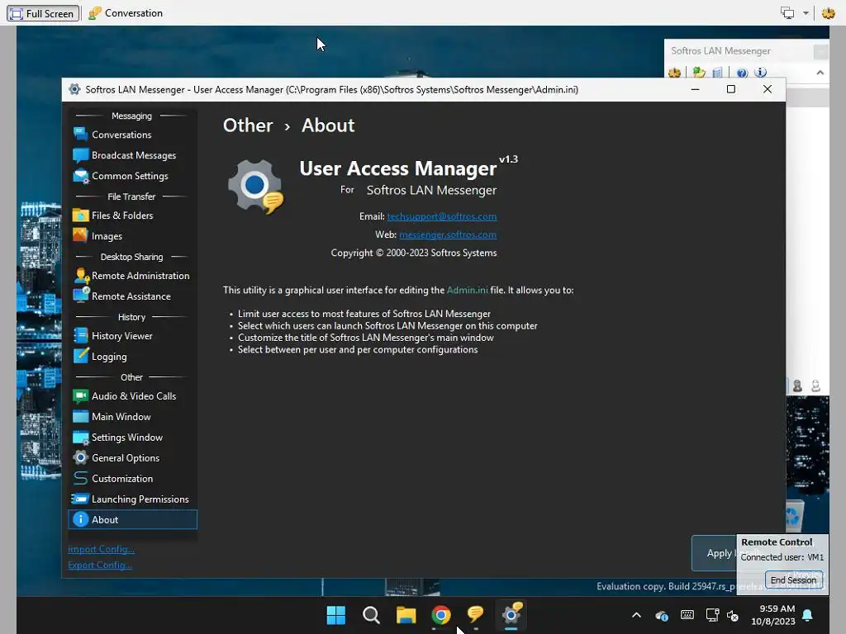The image size is (846, 634).
Task: Open taskbar Search
Action: (x=371, y=614)
